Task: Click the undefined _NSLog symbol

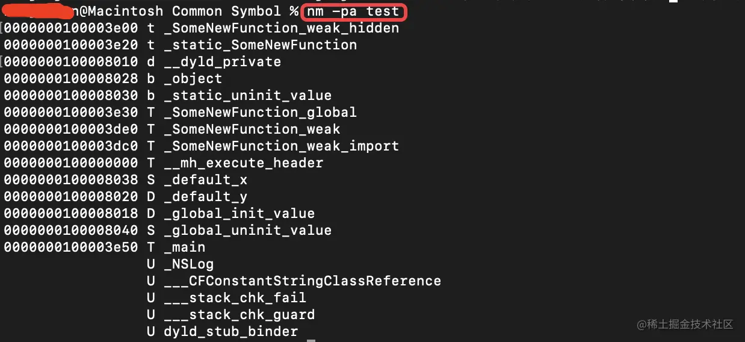Action: tap(188, 264)
